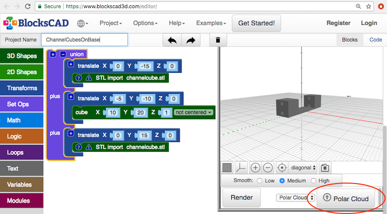Open the Modules toolbox category

tap(22, 200)
